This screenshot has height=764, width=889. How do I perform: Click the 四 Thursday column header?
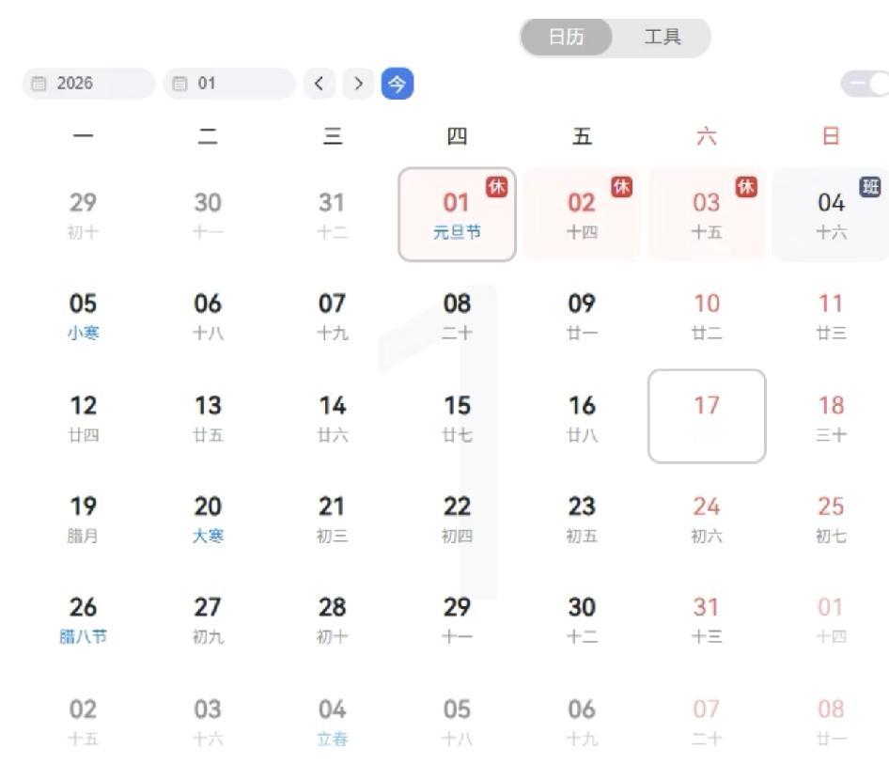point(457,136)
